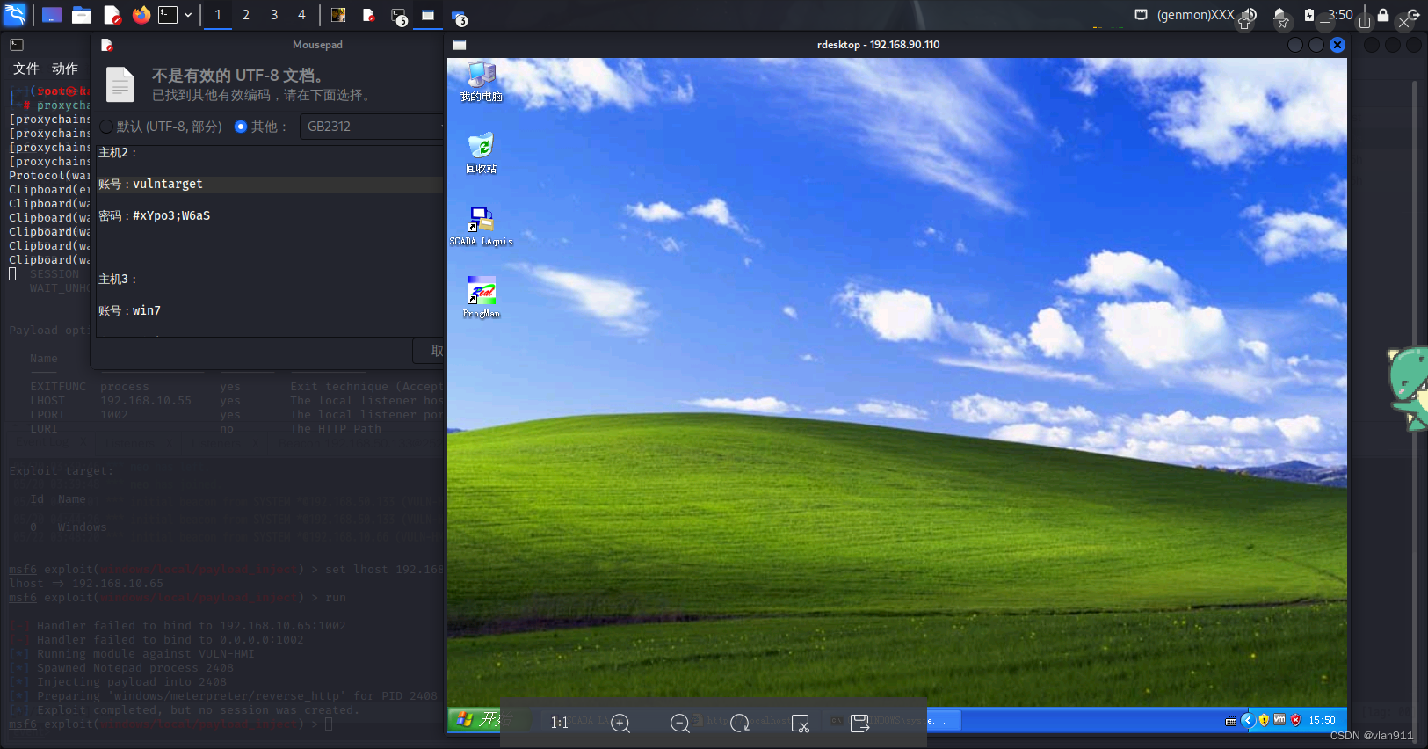Switch to workspace 4
The height and width of the screenshot is (749, 1428).
(x=301, y=15)
